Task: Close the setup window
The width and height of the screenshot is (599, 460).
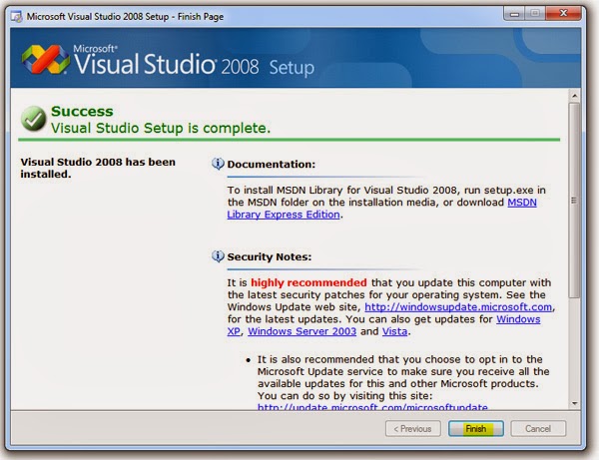Action: [563, 14]
